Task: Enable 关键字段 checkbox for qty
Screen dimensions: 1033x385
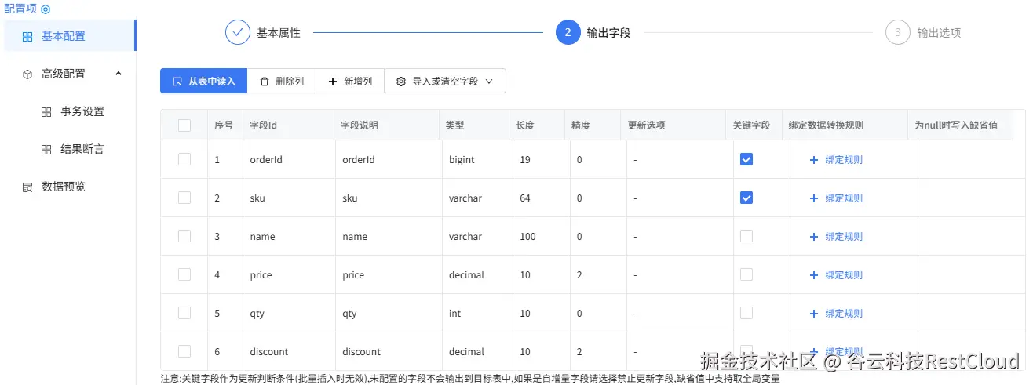Action: click(x=746, y=313)
